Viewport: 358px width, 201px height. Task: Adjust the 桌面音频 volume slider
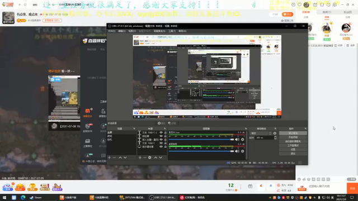coord(201,151)
